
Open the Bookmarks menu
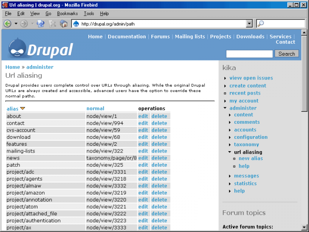[x=68, y=14]
